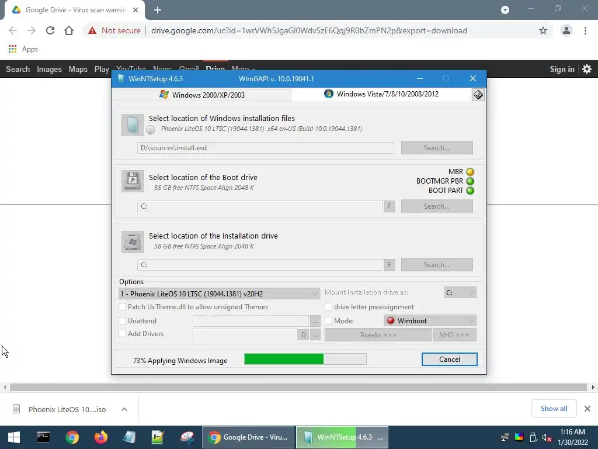Screen dimensions: 598x449
Task: Click the Boot drive floppy icon
Action: point(133,181)
